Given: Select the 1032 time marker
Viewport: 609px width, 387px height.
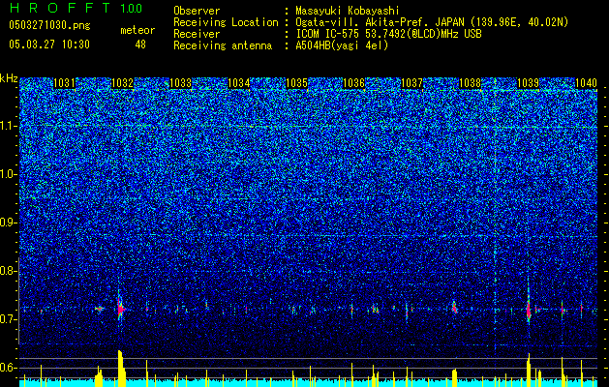Looking at the screenshot, I should pyautogui.click(x=122, y=83).
